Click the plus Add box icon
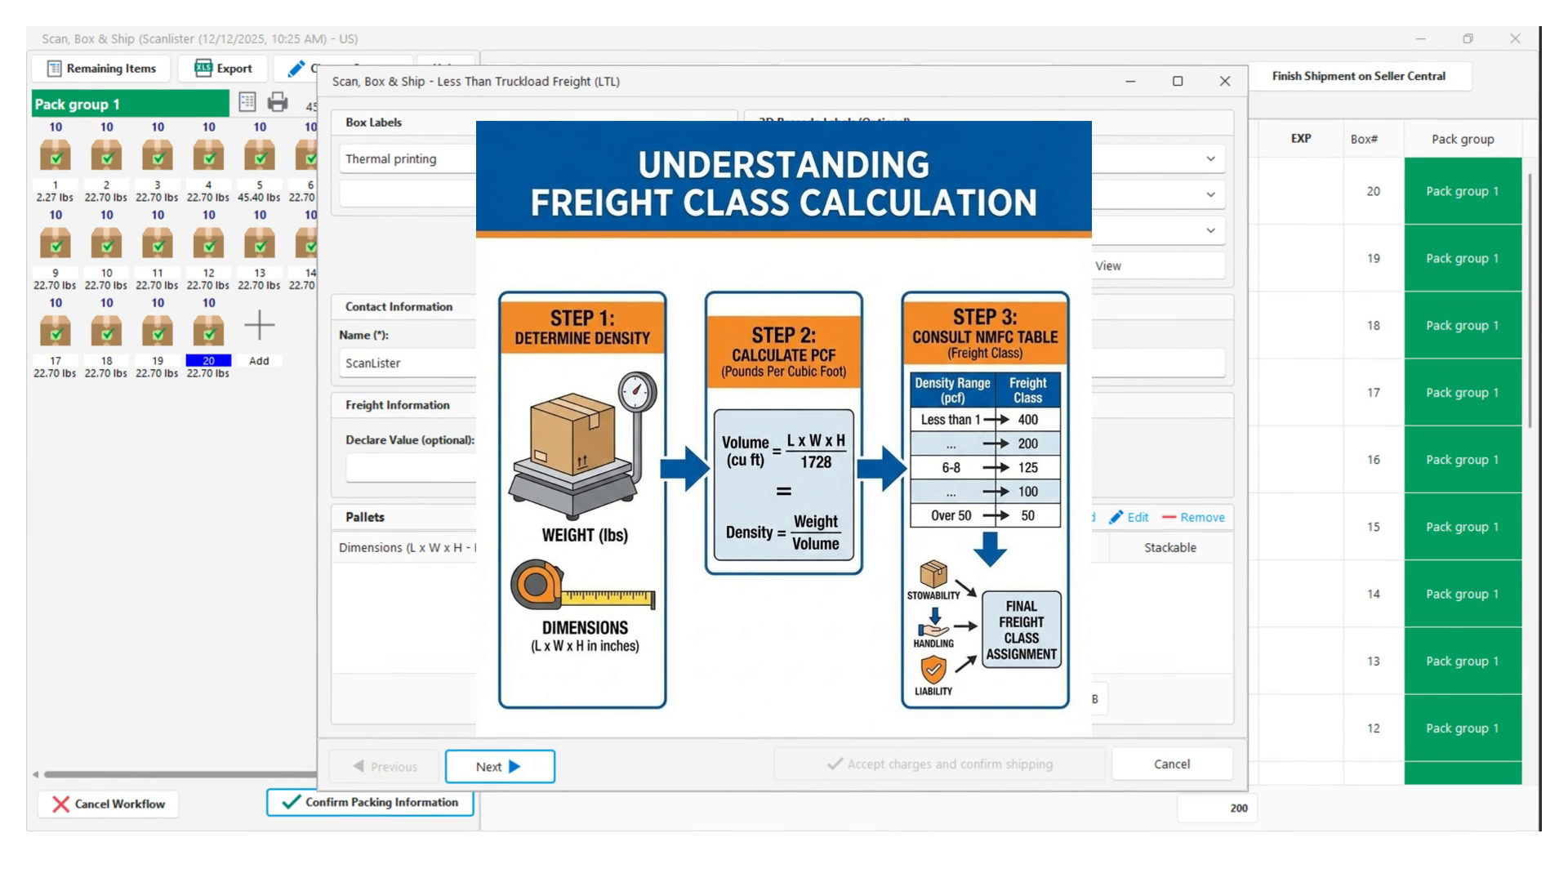The height and width of the screenshot is (882, 1568). tap(259, 327)
